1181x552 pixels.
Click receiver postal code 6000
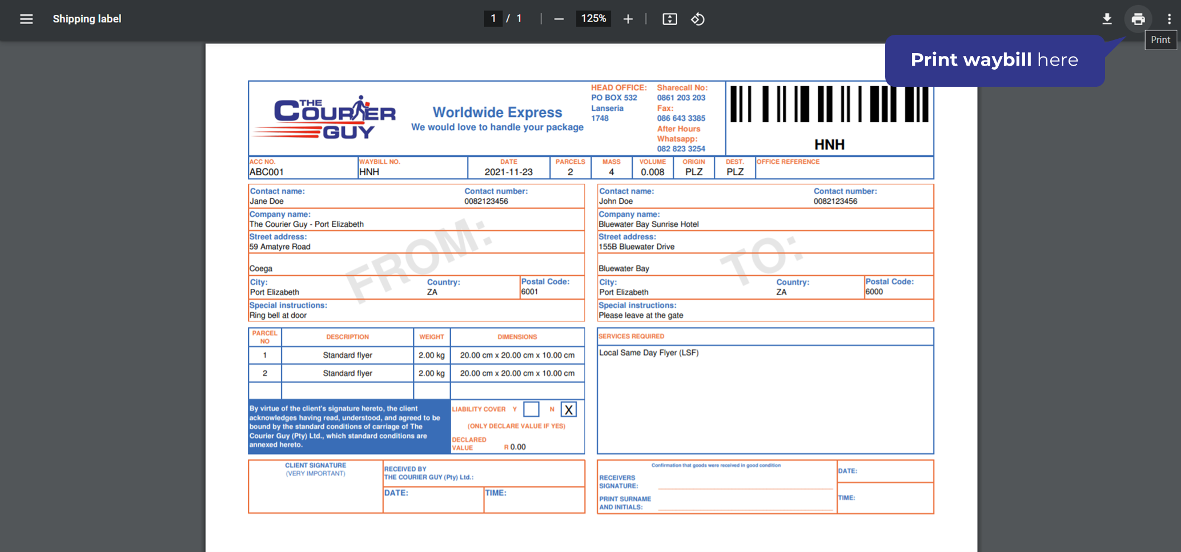click(x=874, y=292)
